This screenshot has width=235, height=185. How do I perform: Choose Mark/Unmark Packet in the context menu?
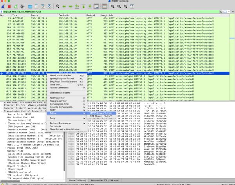coord(67,75)
